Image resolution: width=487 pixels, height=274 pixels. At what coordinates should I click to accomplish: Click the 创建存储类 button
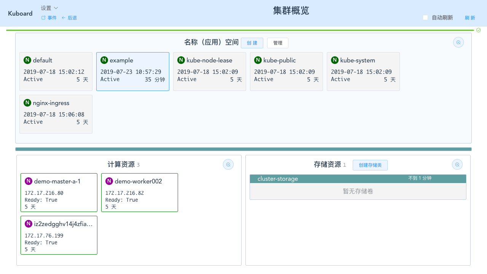click(370, 165)
